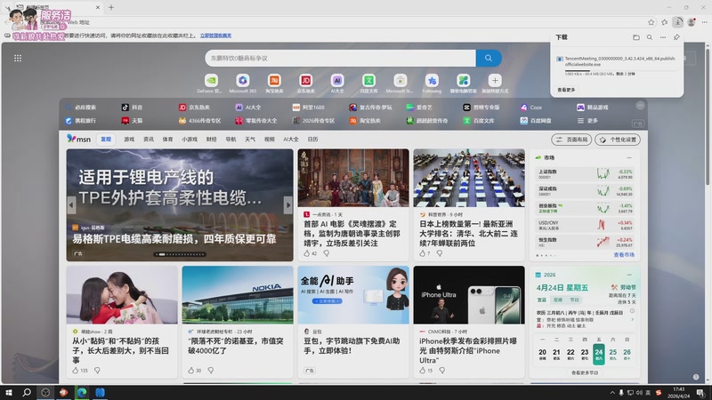Screen dimensions: 712x400
Task: Open the 豆包 AI assistant ad card
Action: (x=353, y=322)
